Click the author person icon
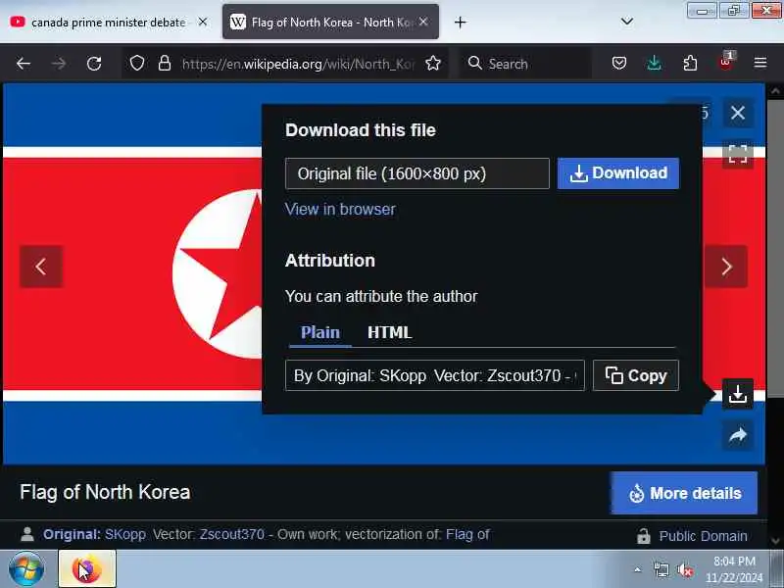The width and height of the screenshot is (784, 588). (x=27, y=534)
